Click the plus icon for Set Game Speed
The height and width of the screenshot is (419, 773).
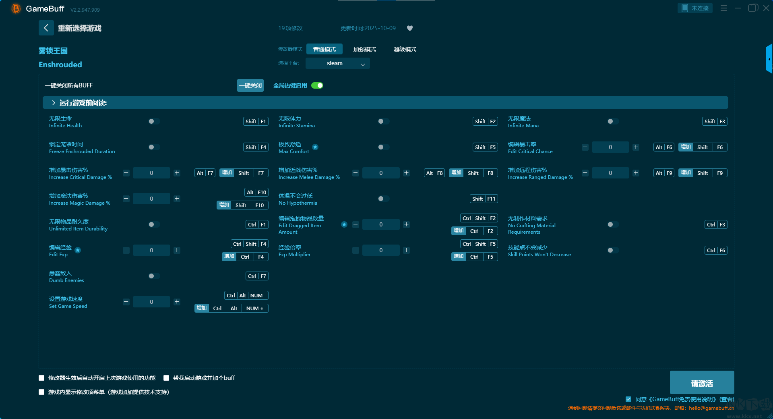pos(177,302)
